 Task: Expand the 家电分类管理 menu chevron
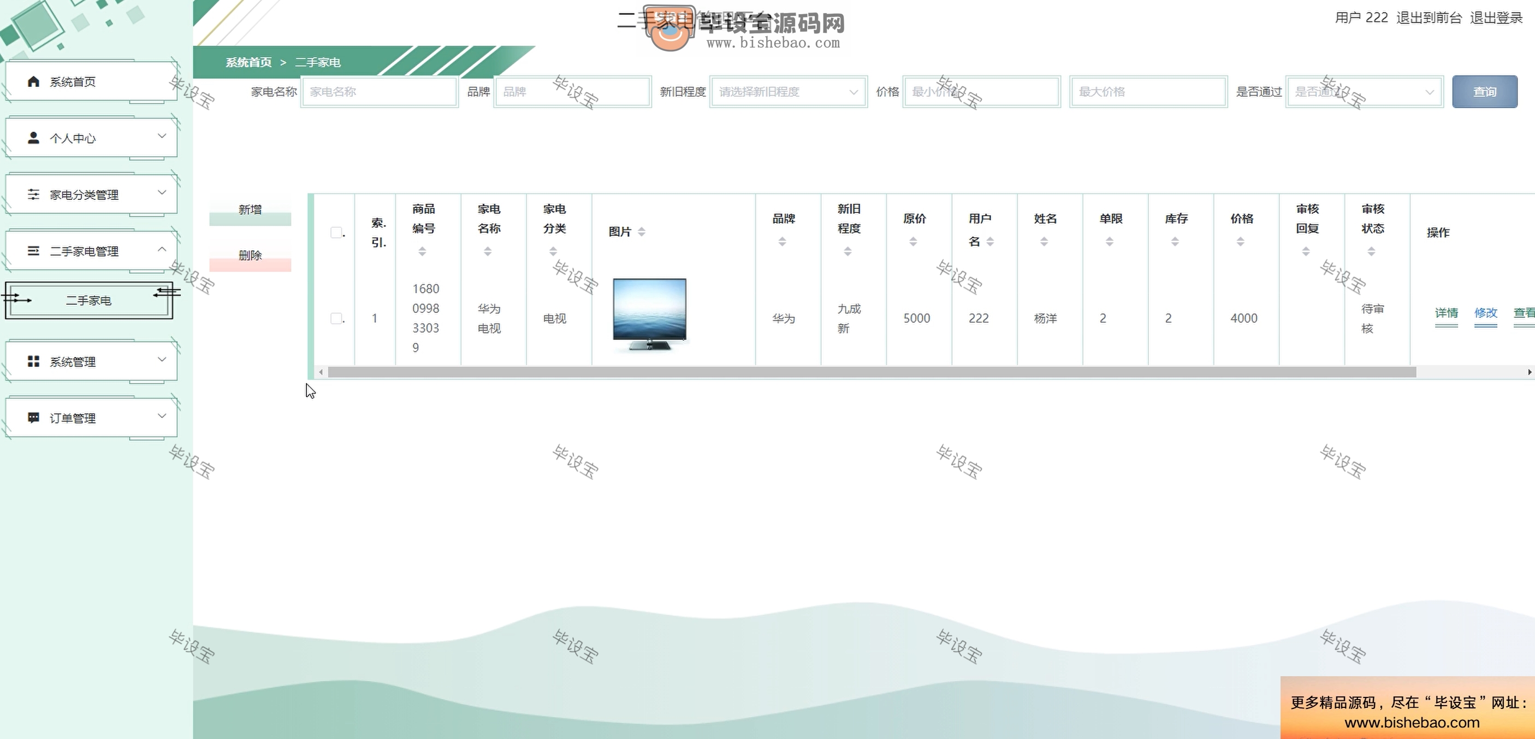(162, 192)
